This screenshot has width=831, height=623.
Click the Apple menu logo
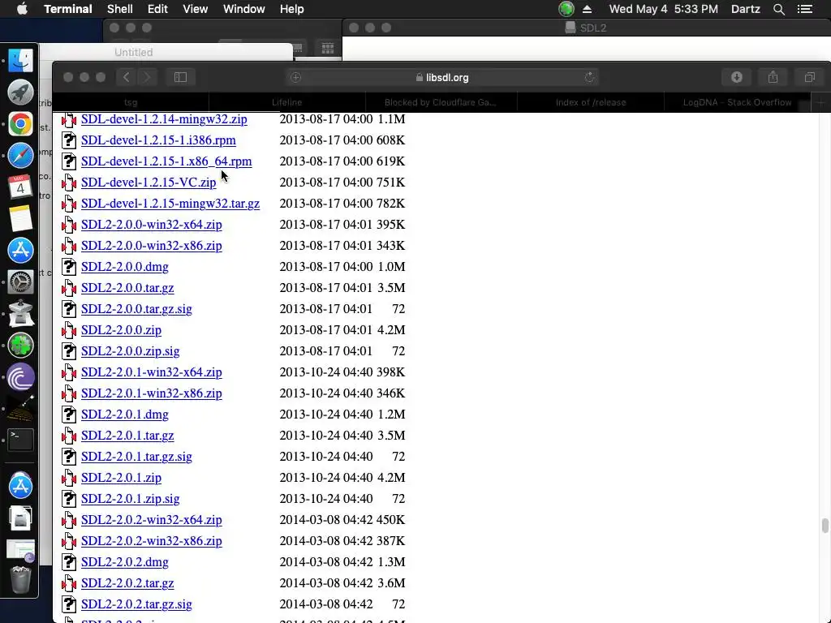(22, 9)
